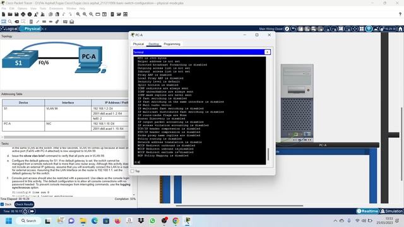404x227 pixels.
Task: Open the Tools menu
Action: [x=43, y=8]
